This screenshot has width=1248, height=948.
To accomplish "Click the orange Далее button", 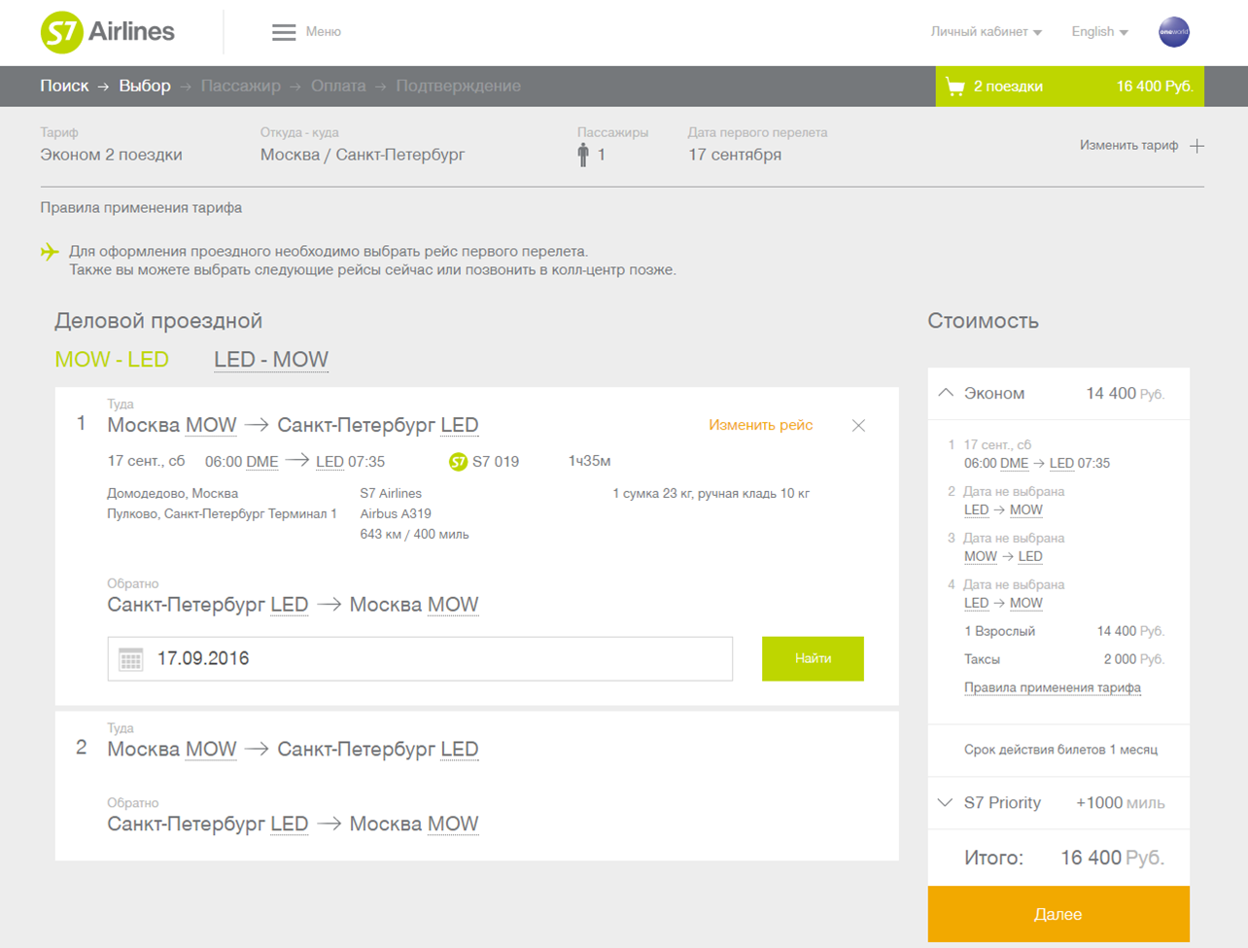I will click(1058, 914).
